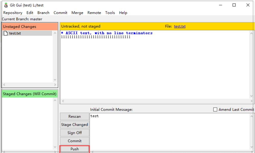The height and width of the screenshot is (153, 255).
Task: Maximize the Git Gui window
Action: point(234,5)
